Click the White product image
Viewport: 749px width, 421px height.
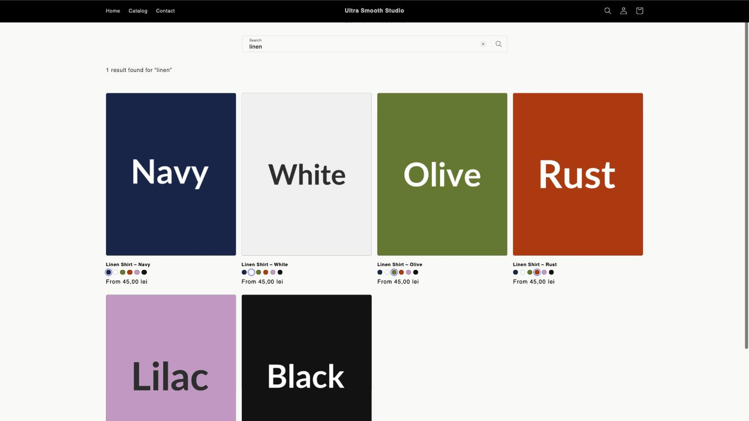point(307,174)
